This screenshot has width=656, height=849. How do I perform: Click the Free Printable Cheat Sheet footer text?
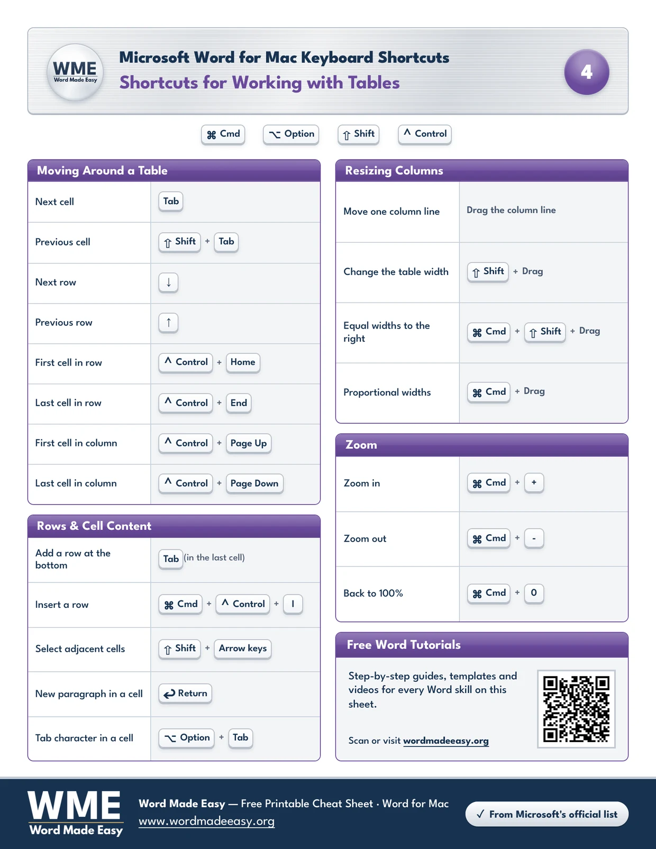coord(307,804)
